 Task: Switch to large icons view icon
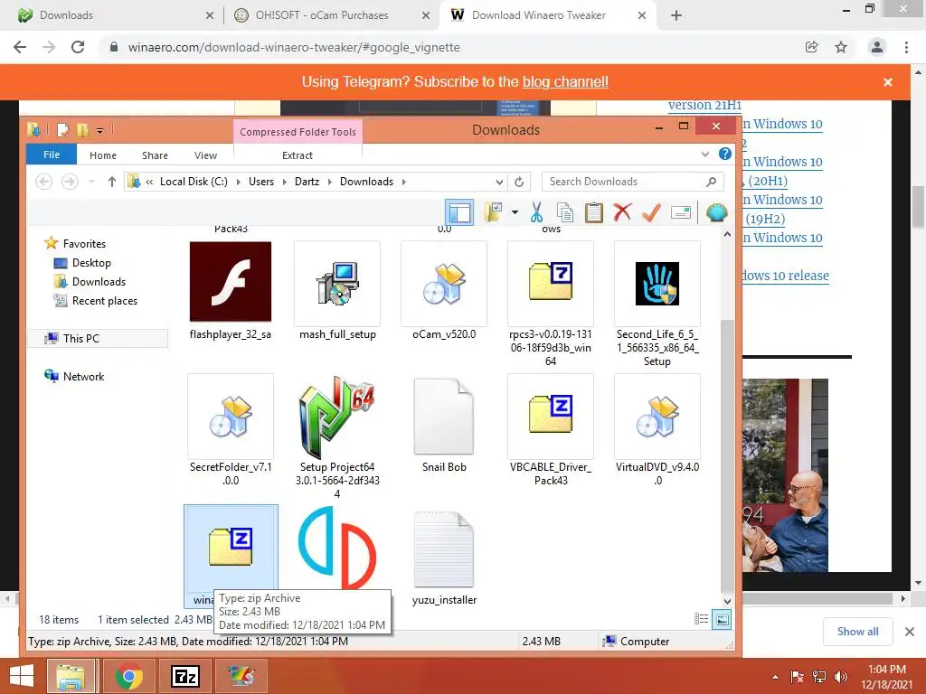click(x=722, y=620)
